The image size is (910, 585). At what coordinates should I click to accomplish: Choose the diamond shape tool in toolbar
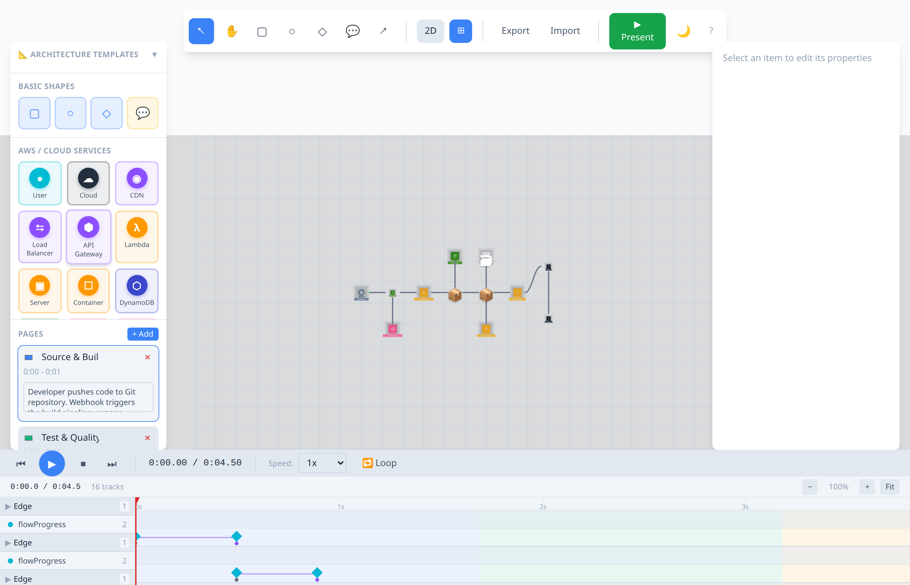pos(322,31)
